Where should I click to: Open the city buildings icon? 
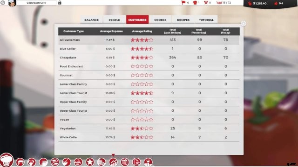point(102,162)
